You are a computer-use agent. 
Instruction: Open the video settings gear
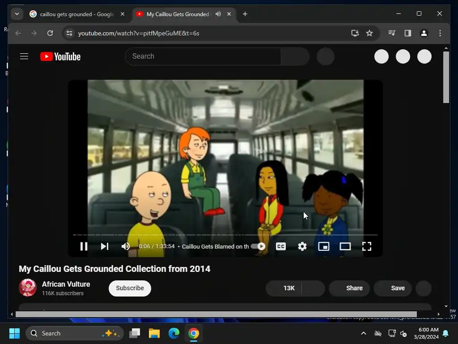302,246
